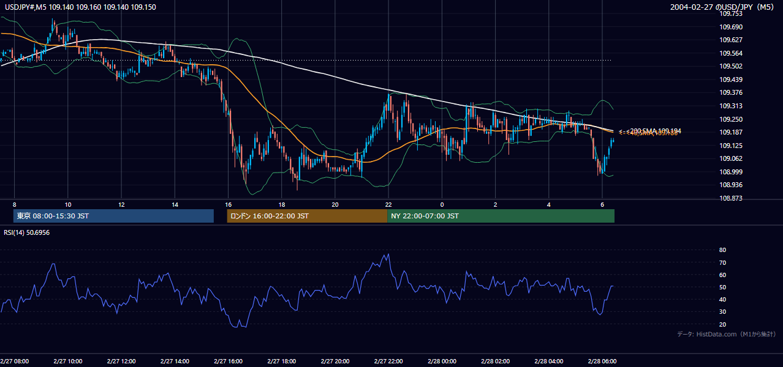
Task: Click hour label 0 under the price chart
Action: (x=442, y=204)
